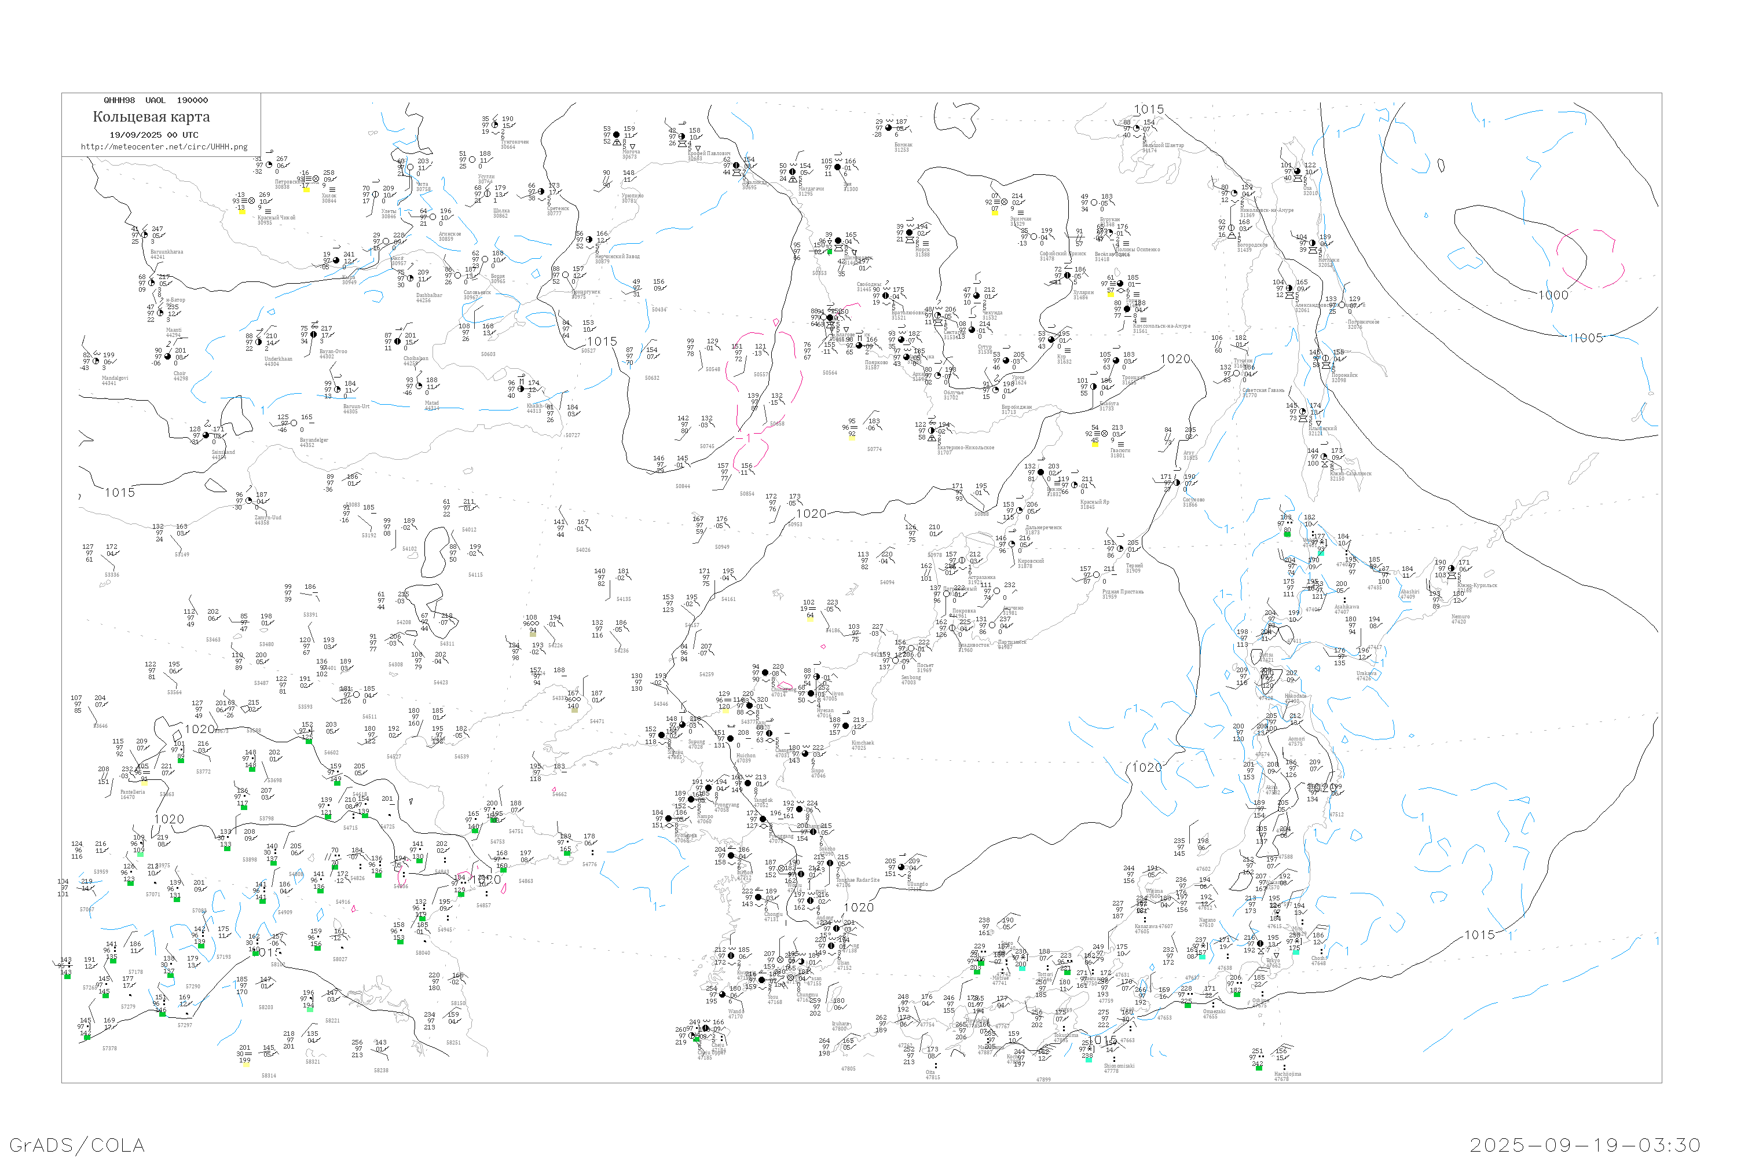Click the 2025-09-19-03:30 timestamp
Image resolution: width=1737 pixels, height=1158 pixels.
pyautogui.click(x=1584, y=1145)
